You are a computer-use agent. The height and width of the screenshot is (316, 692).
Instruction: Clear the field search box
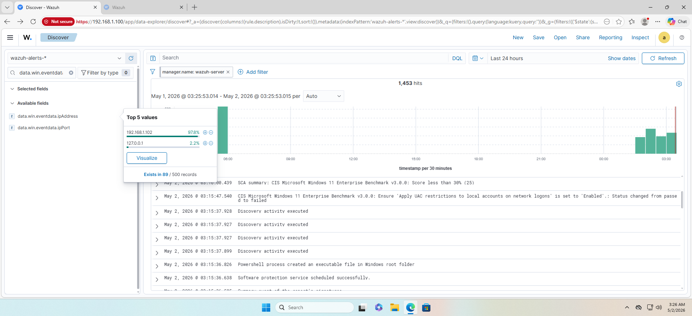[71, 73]
